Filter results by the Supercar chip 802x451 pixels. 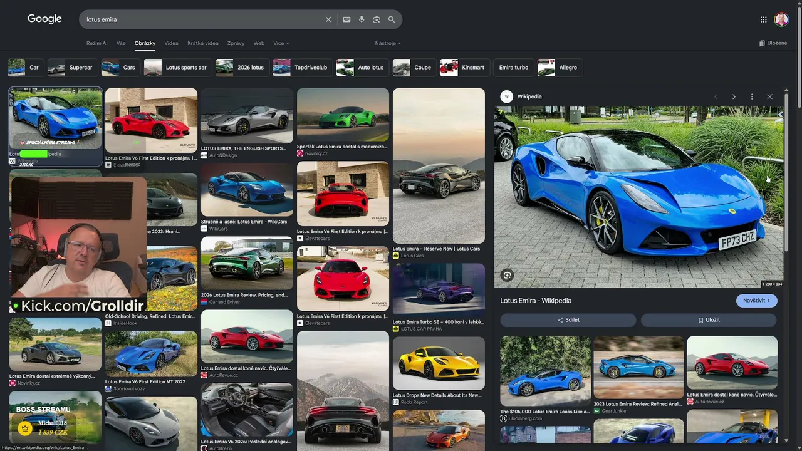pos(73,68)
